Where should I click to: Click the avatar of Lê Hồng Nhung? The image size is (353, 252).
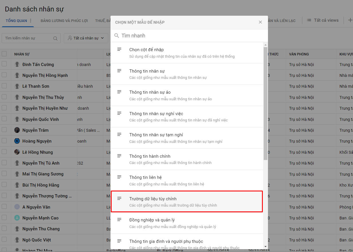17,152
